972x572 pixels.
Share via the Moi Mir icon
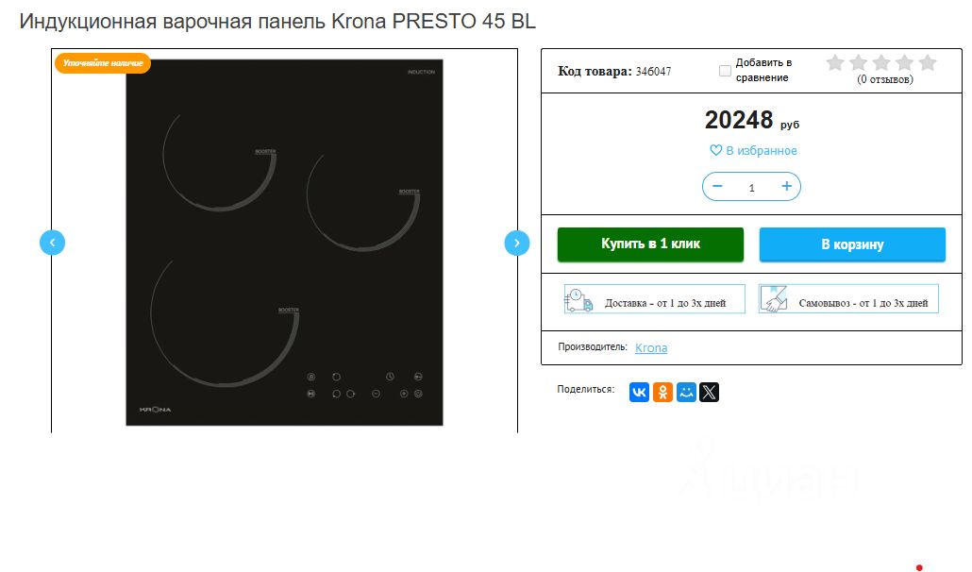(686, 393)
